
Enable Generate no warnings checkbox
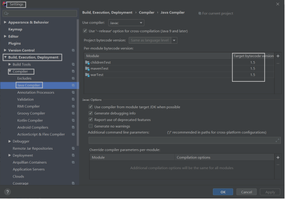(91, 126)
